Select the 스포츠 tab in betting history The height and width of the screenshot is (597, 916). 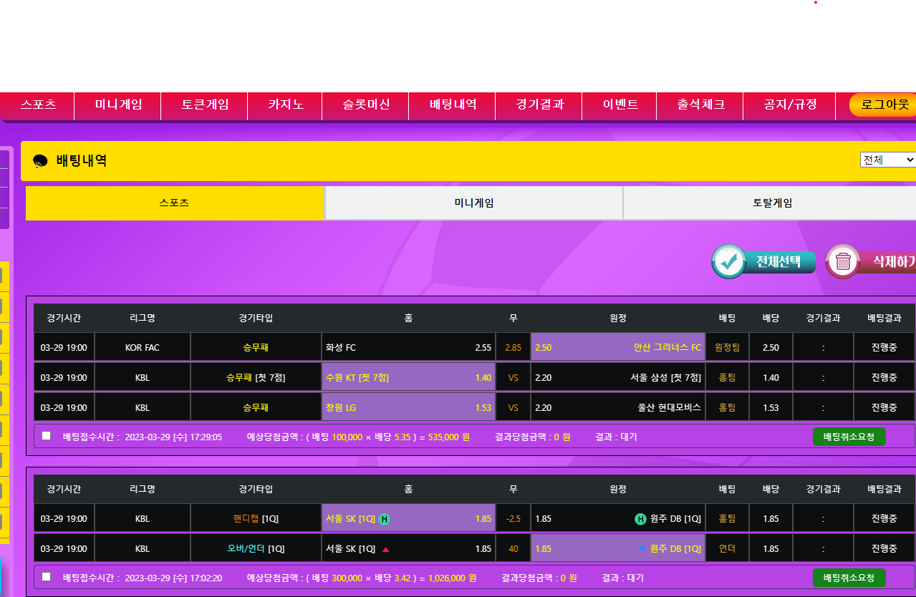[x=174, y=203]
